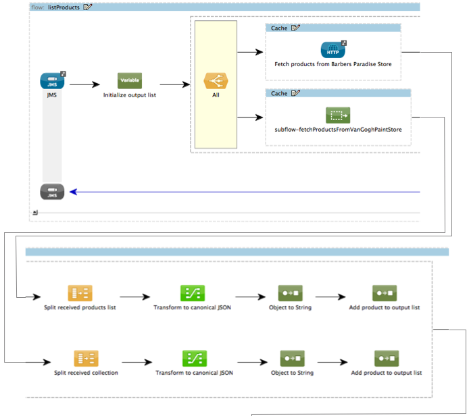Click the edit icon on the lower Cache scope

point(295,93)
